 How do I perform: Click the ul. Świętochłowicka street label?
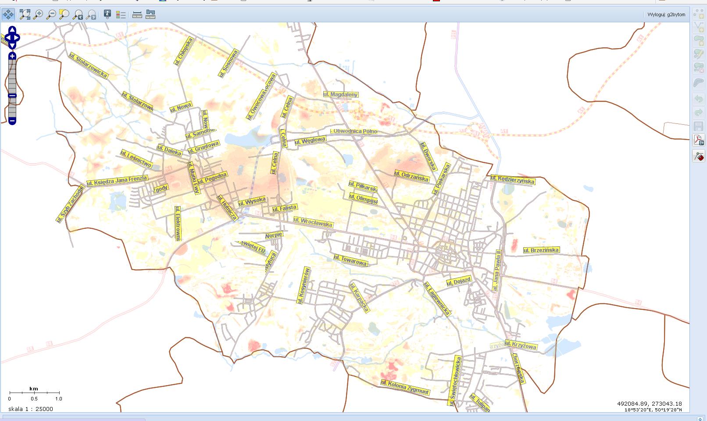(x=455, y=381)
